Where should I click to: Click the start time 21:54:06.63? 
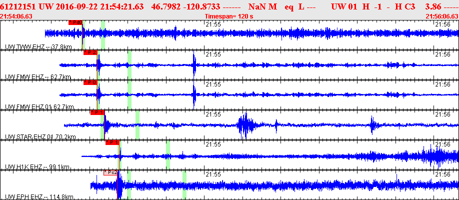pos(16,16)
